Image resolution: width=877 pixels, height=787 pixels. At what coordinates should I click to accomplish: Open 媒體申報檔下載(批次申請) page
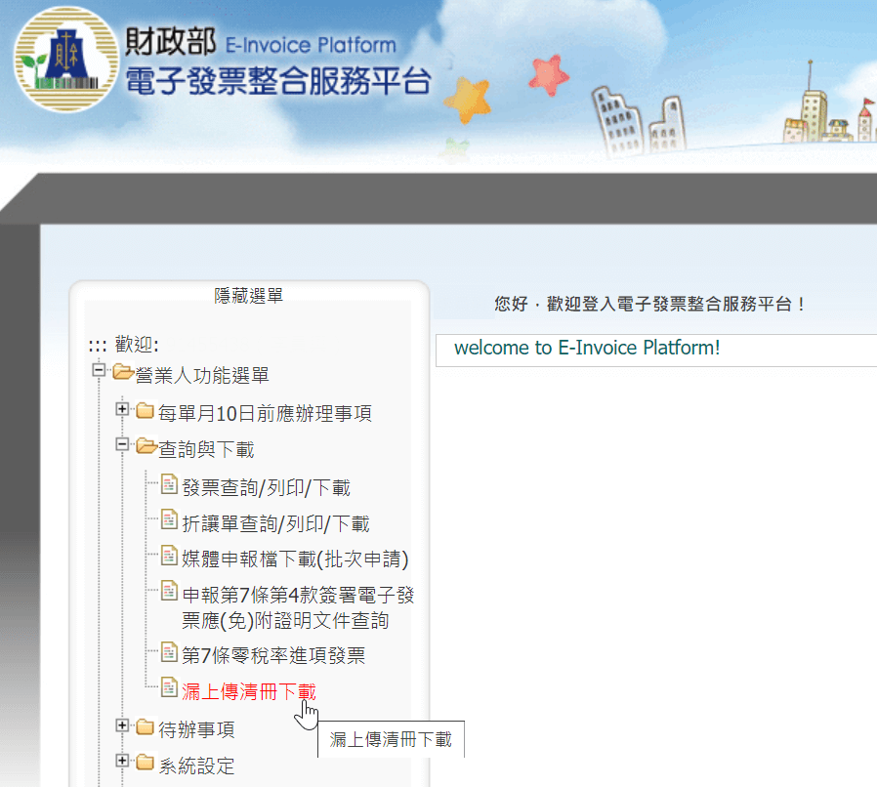click(x=295, y=559)
